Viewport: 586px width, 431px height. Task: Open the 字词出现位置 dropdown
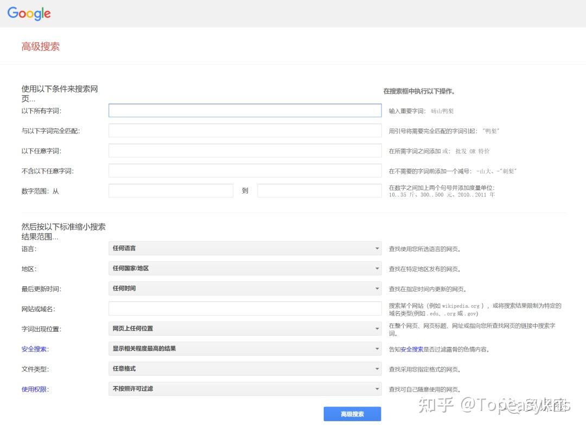[244, 329]
